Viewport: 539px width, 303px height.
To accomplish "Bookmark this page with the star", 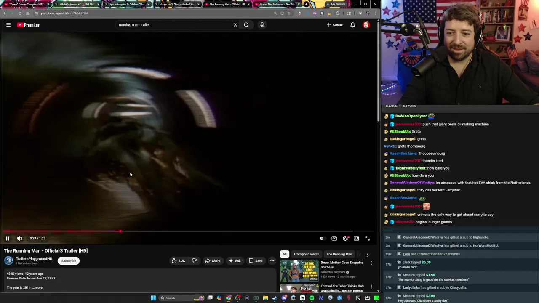I will click(x=289, y=13).
